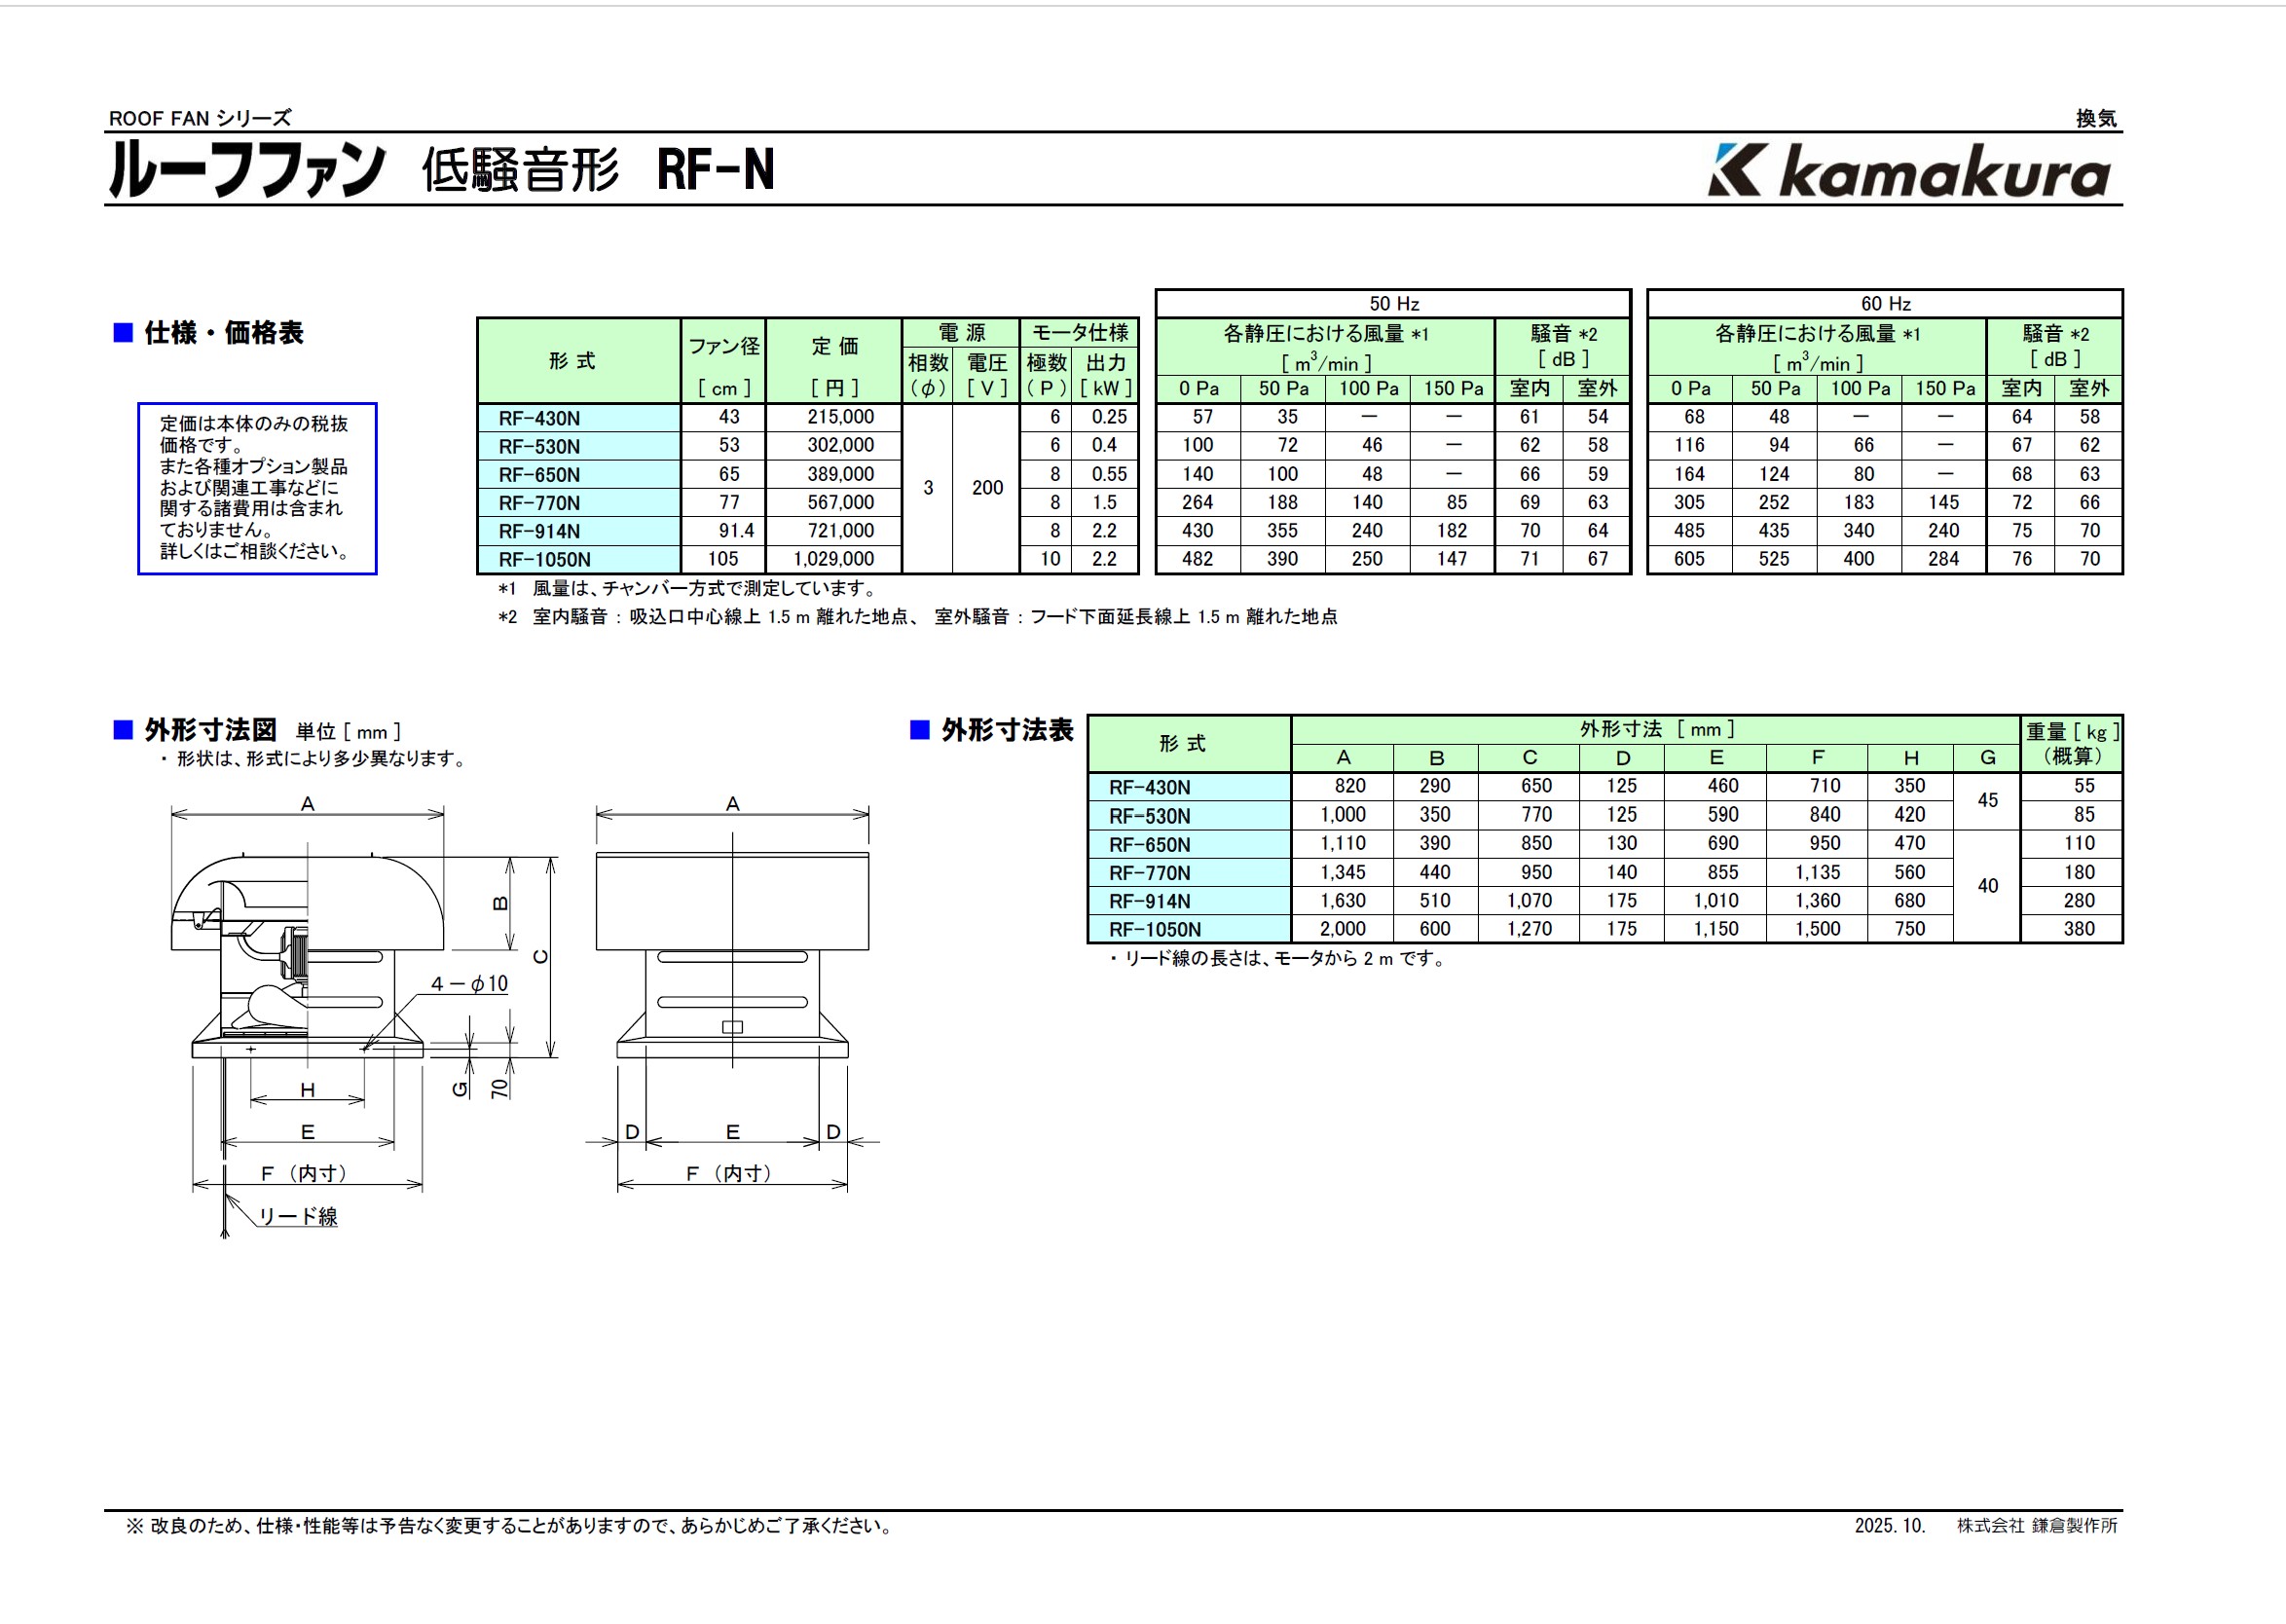Click blue square beside 外形寸法表 heading

point(919,730)
